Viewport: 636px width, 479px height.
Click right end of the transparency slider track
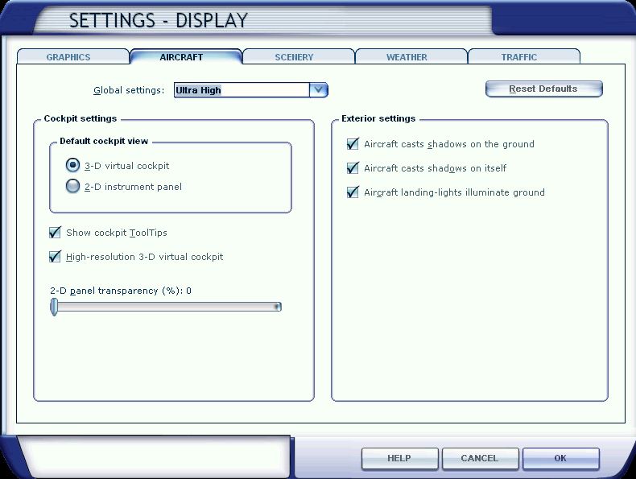(x=277, y=307)
